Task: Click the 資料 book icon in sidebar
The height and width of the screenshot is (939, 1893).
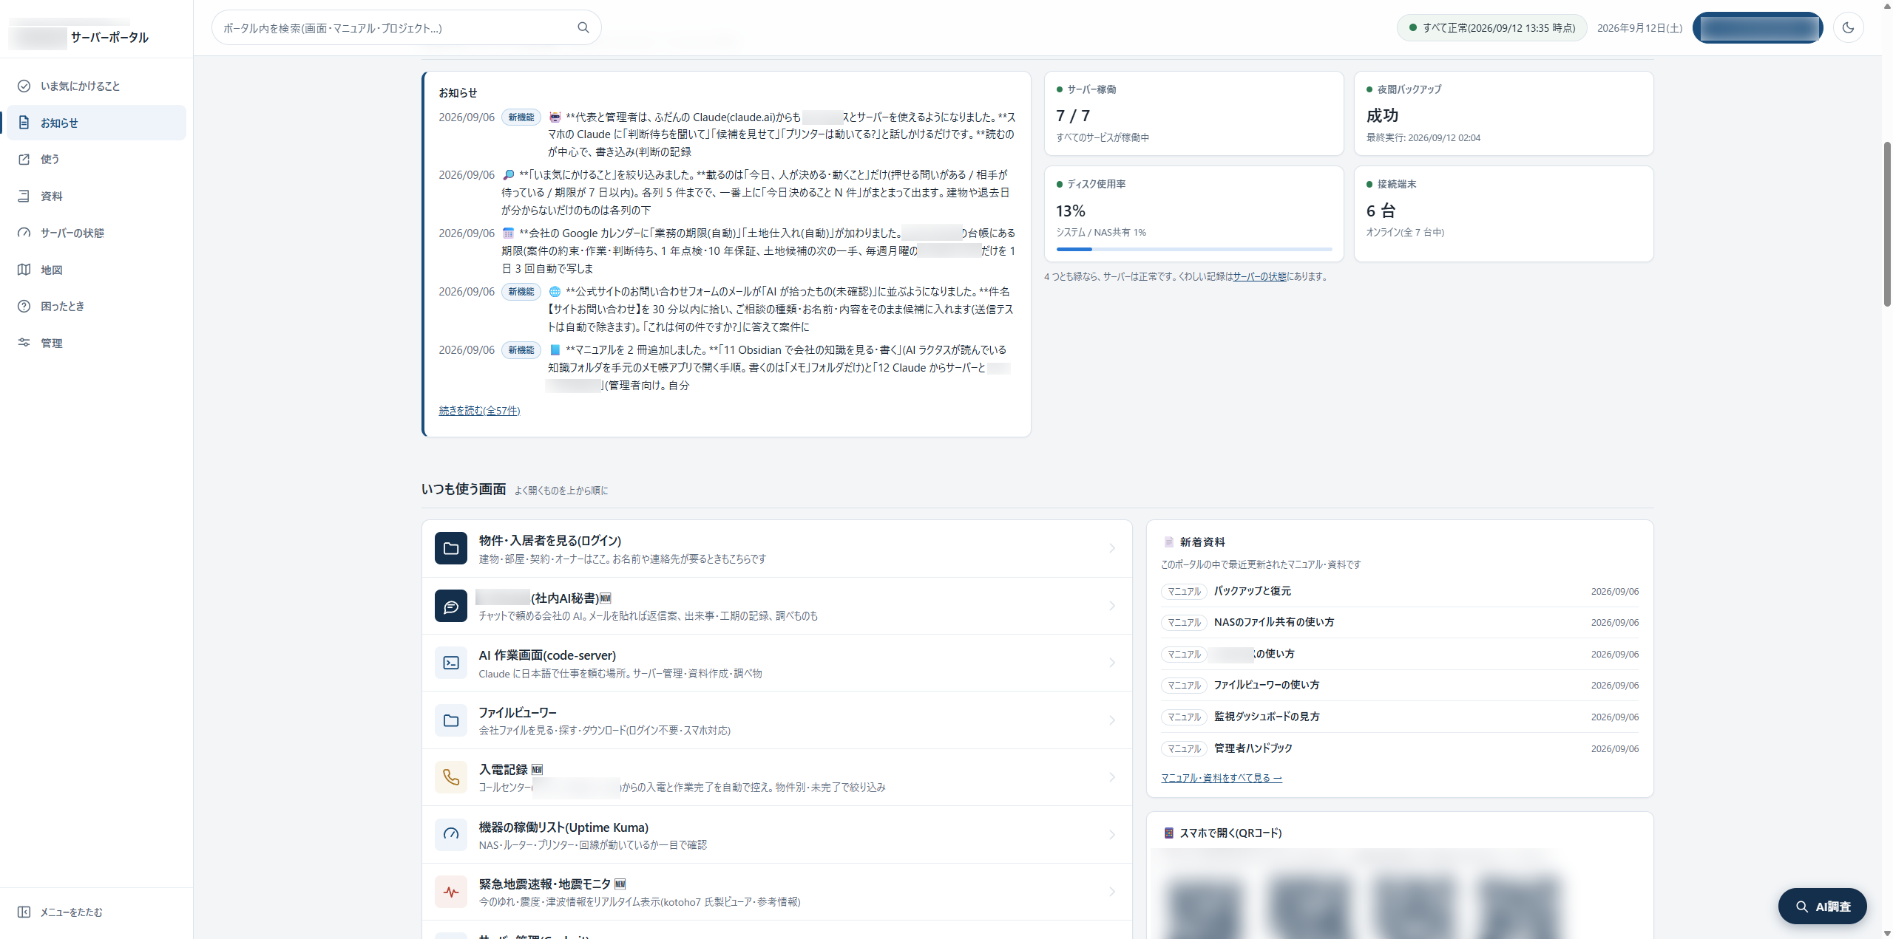Action: point(24,196)
